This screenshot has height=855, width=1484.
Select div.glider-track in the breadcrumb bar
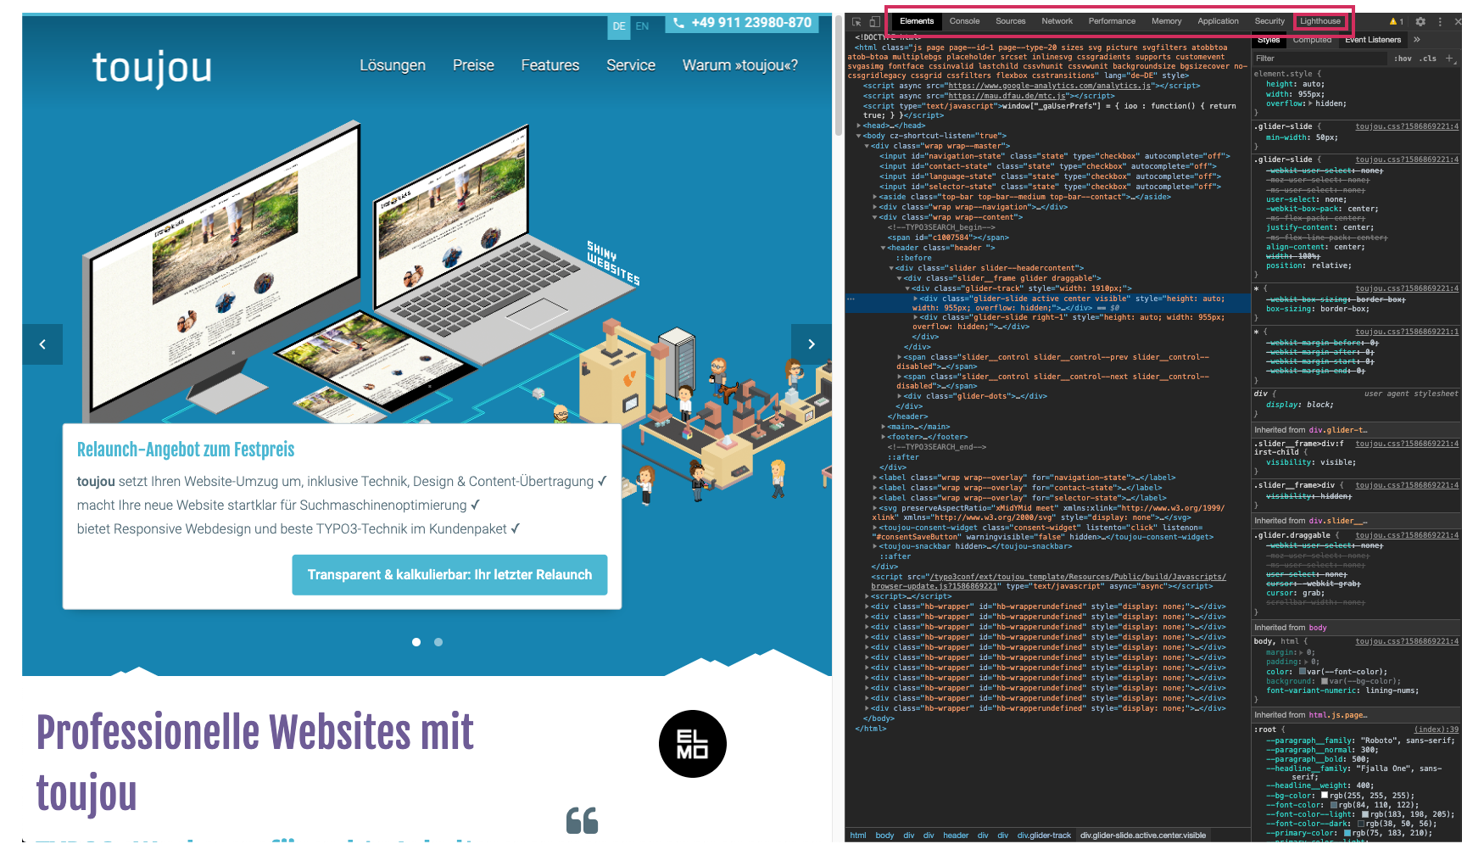(1044, 835)
